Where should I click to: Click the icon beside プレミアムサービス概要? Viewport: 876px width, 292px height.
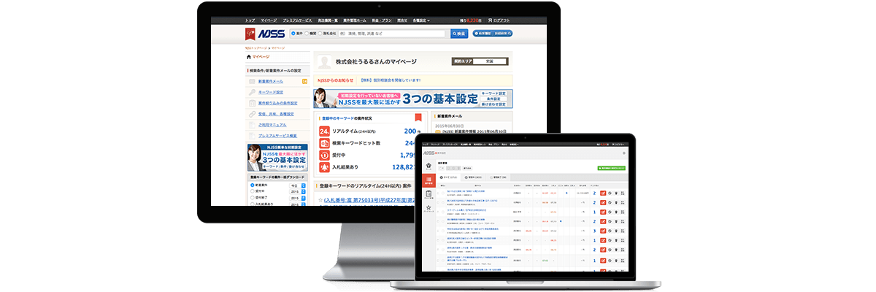[x=252, y=137]
